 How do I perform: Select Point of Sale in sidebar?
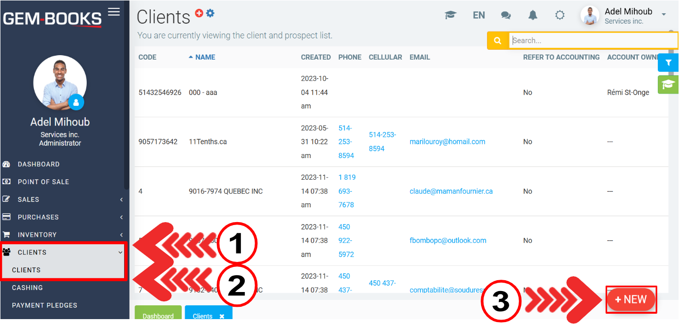point(43,182)
